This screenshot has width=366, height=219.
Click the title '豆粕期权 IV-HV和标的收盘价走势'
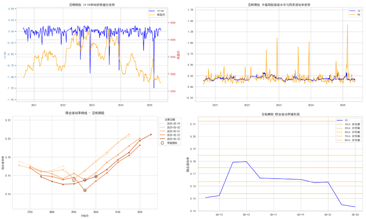92,5
